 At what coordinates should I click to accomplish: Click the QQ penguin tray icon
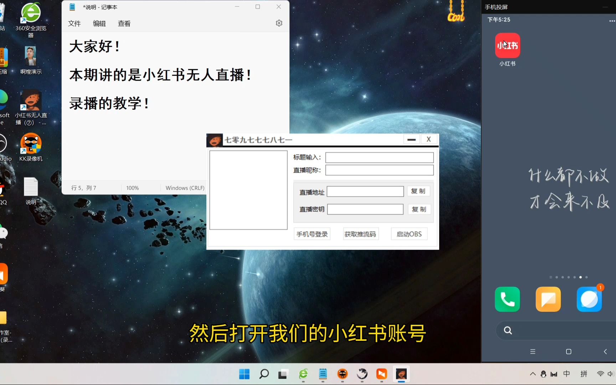tap(543, 374)
